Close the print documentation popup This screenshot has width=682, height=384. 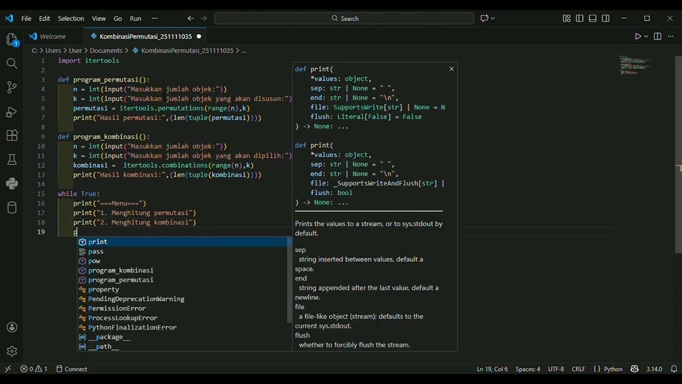pos(451,69)
